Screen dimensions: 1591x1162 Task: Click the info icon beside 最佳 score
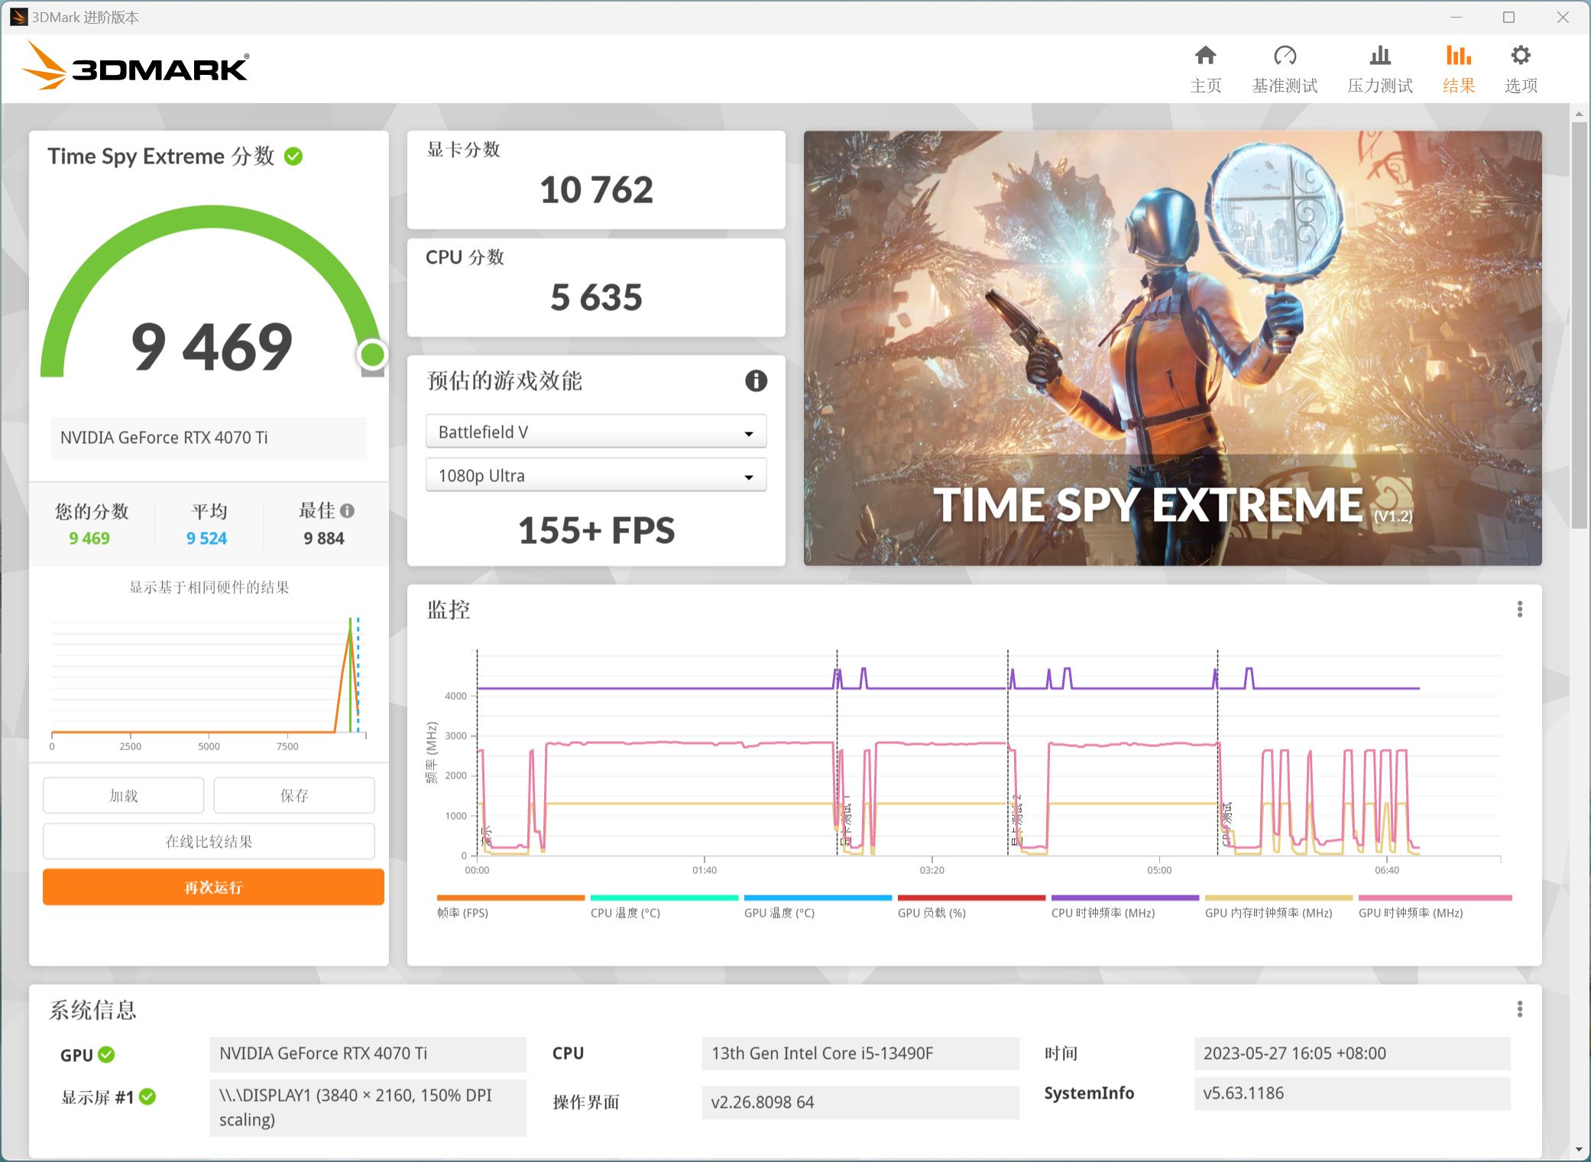349,510
